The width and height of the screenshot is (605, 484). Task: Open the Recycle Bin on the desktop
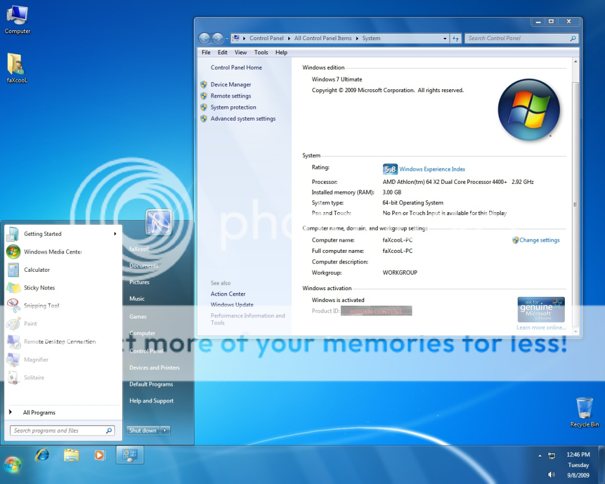(x=584, y=412)
